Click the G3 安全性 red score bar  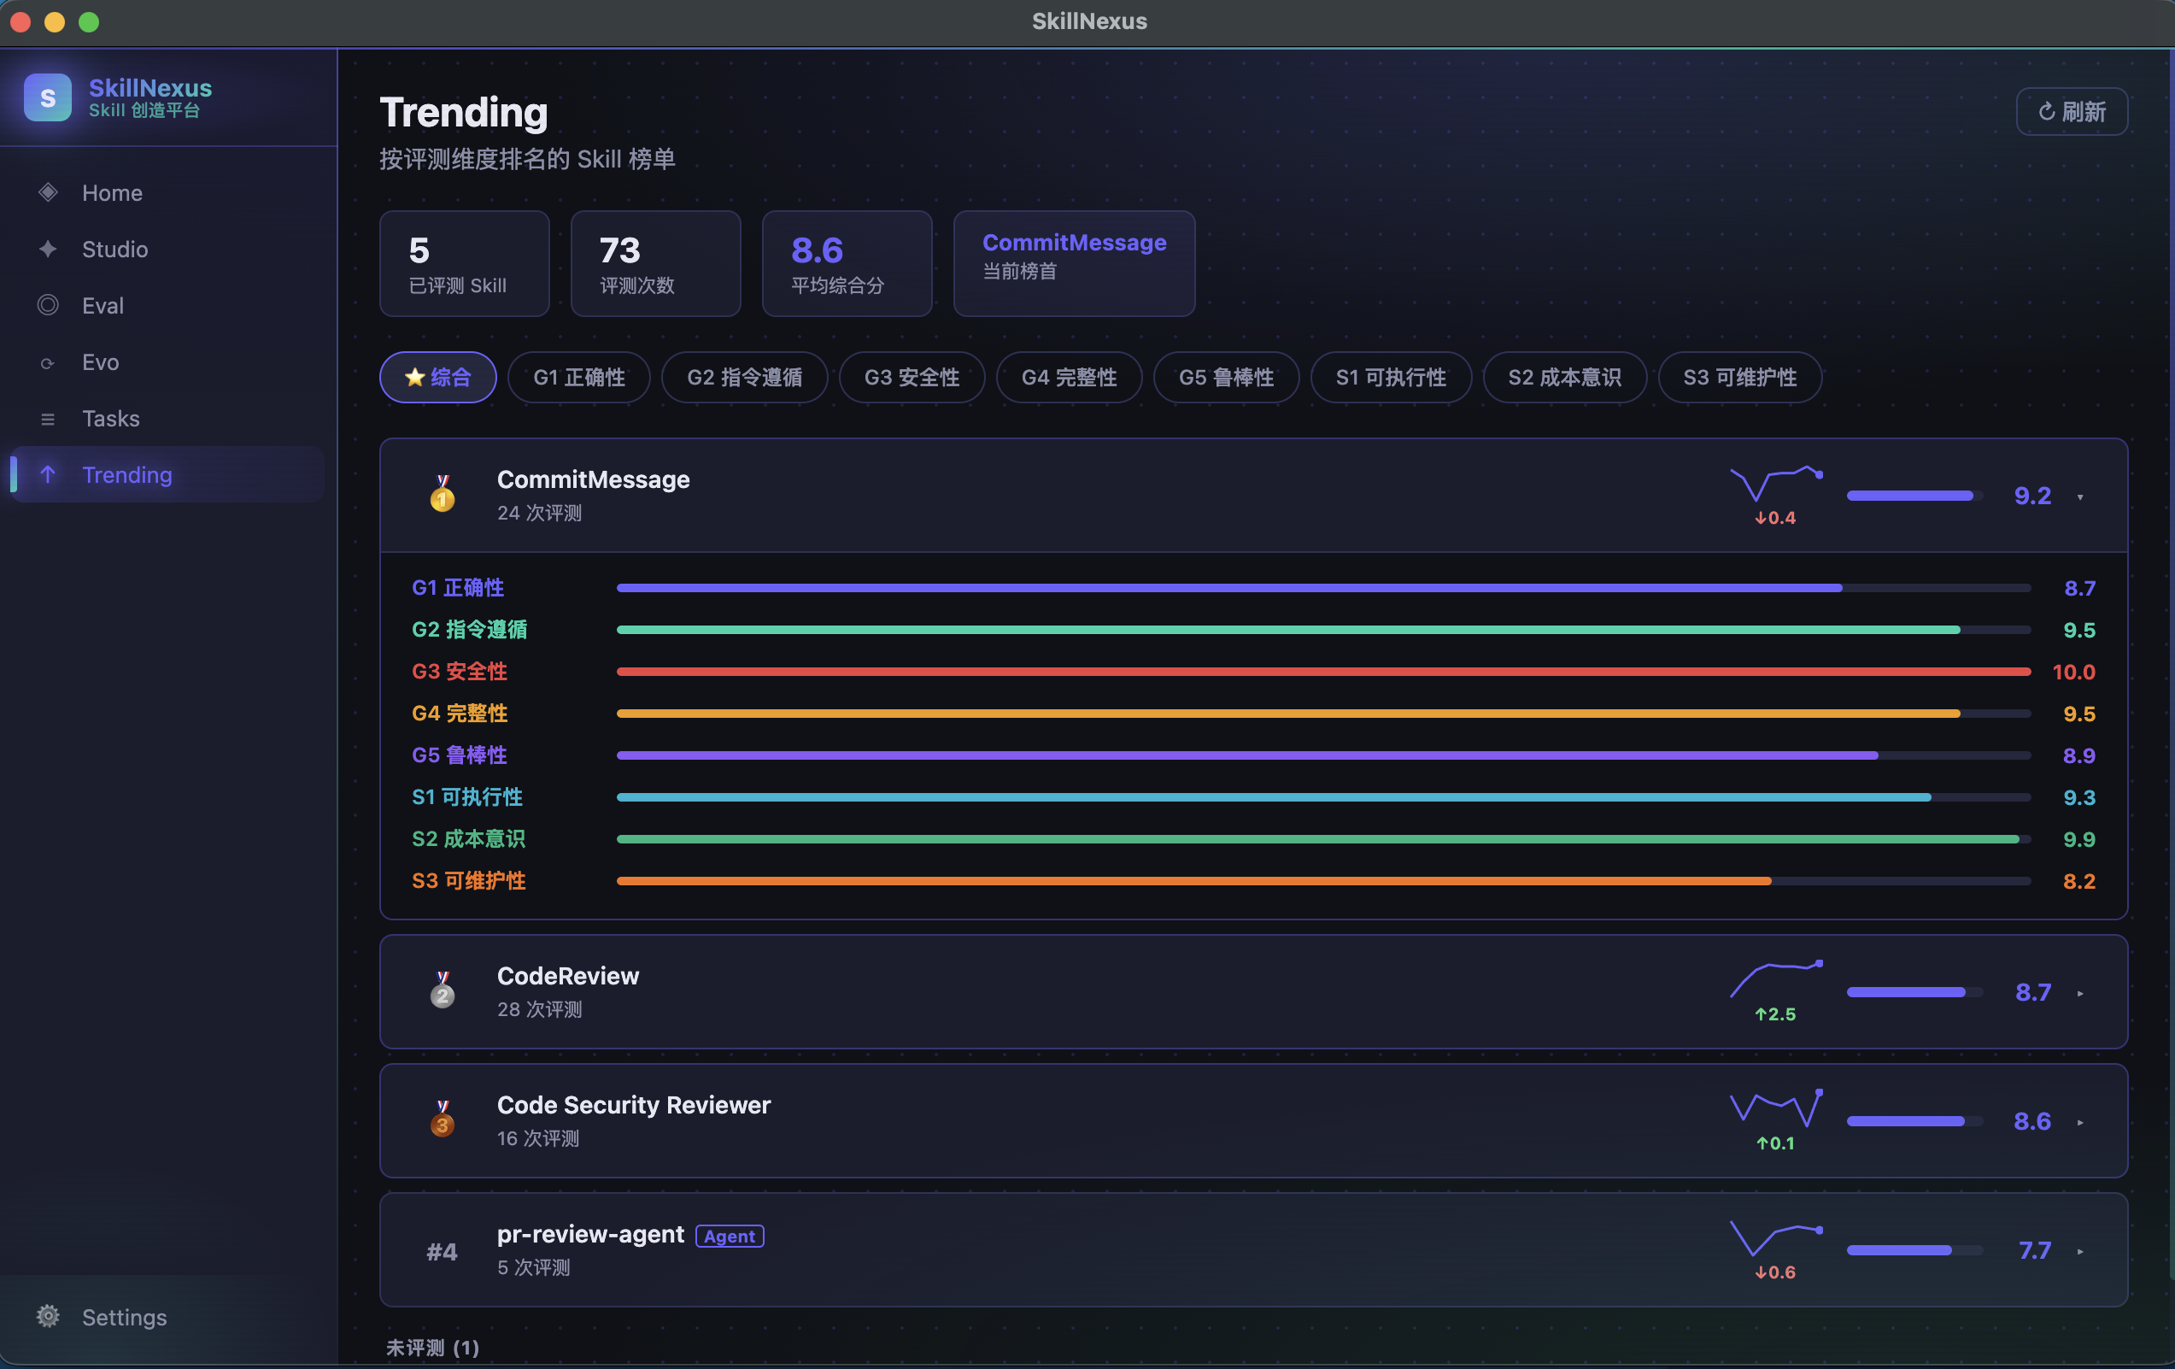pyautogui.click(x=1322, y=672)
